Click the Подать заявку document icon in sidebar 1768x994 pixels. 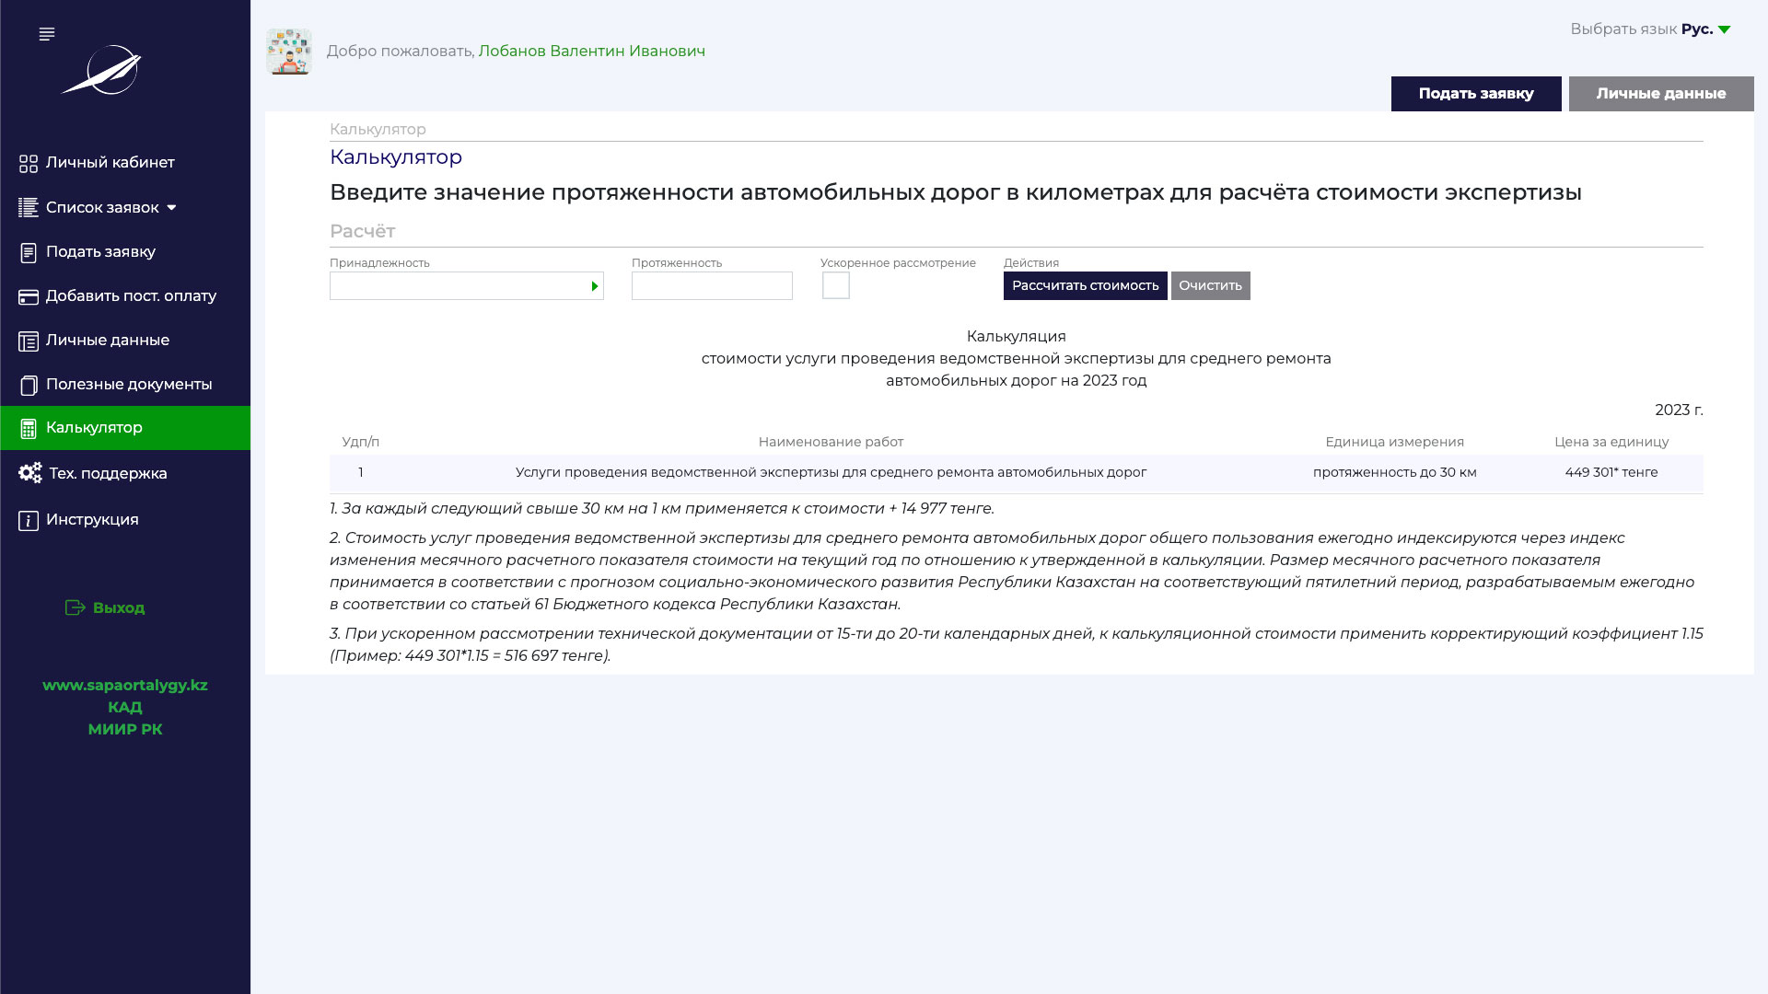click(x=29, y=252)
